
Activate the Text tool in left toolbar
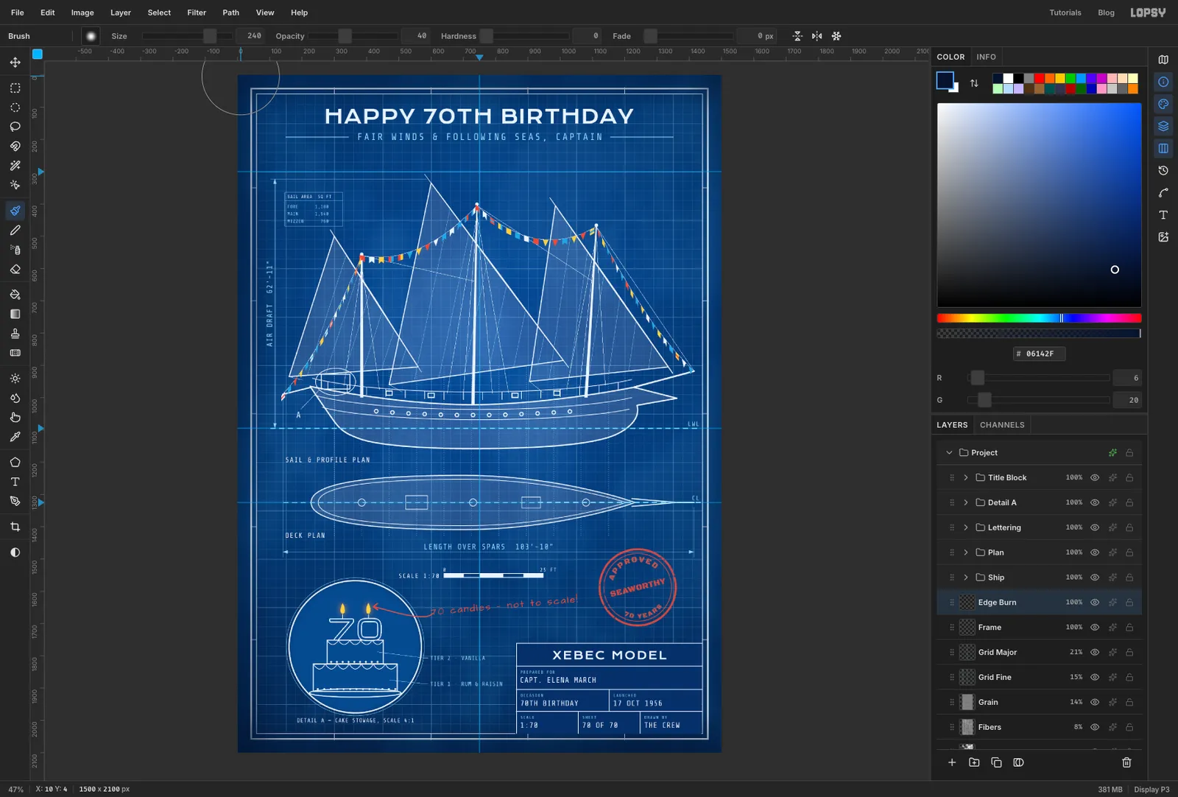pyautogui.click(x=15, y=482)
